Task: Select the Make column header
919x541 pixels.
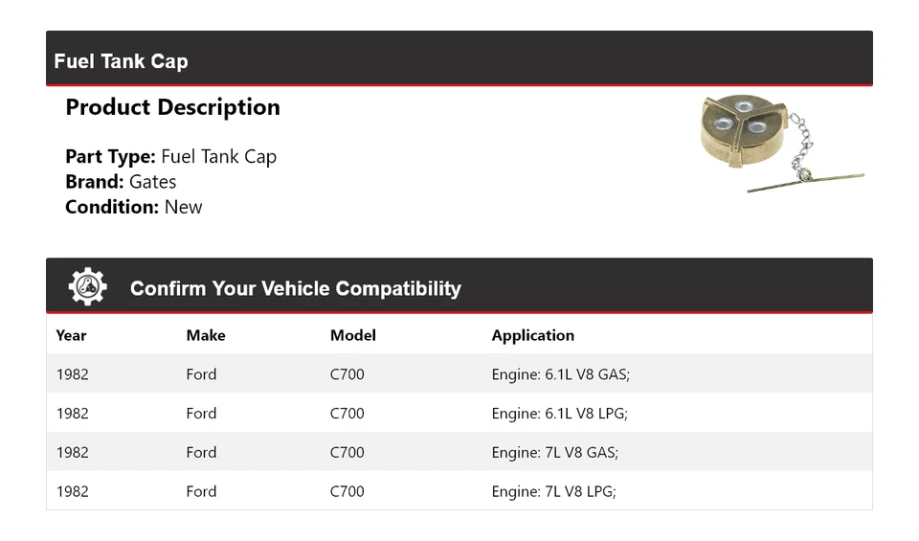Action: tap(206, 335)
